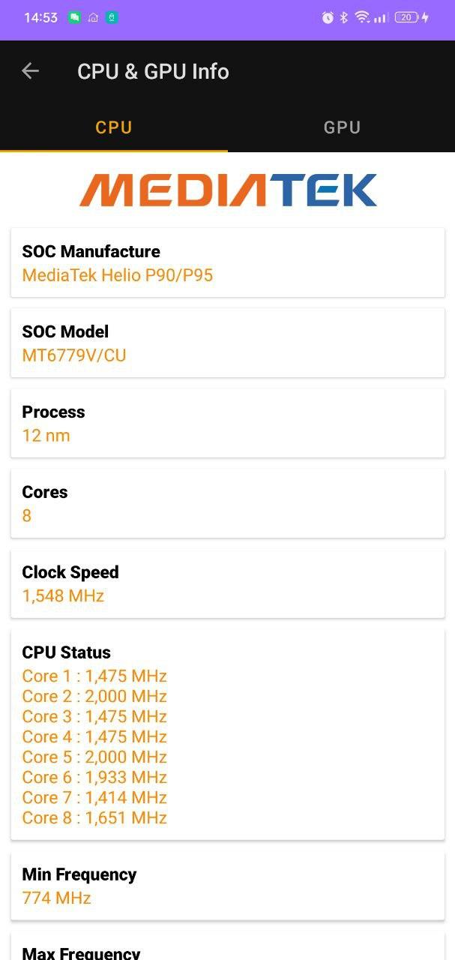455x960 pixels.
Task: Tap the alarm clock status icon
Action: tap(328, 17)
